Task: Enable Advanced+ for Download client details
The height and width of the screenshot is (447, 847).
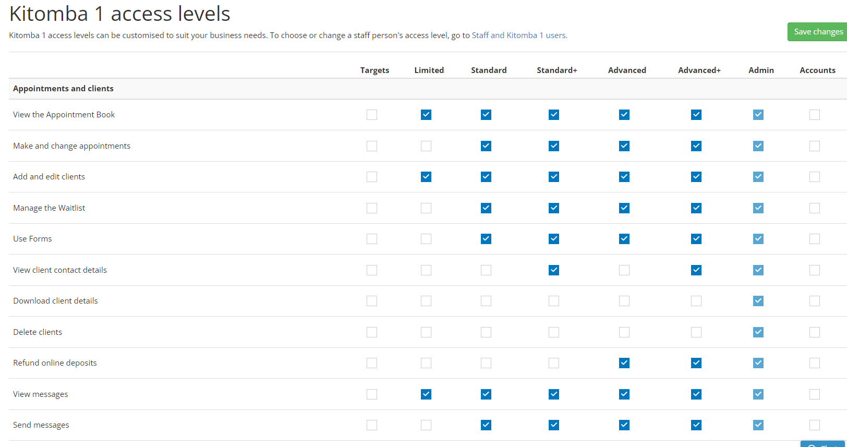Action: (x=696, y=301)
